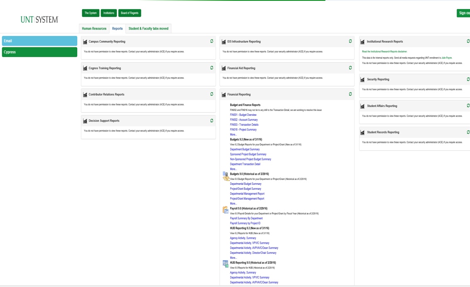Click the Payroll 9.0 Historical folder icon
This screenshot has width=470, height=287.
tap(225, 210)
